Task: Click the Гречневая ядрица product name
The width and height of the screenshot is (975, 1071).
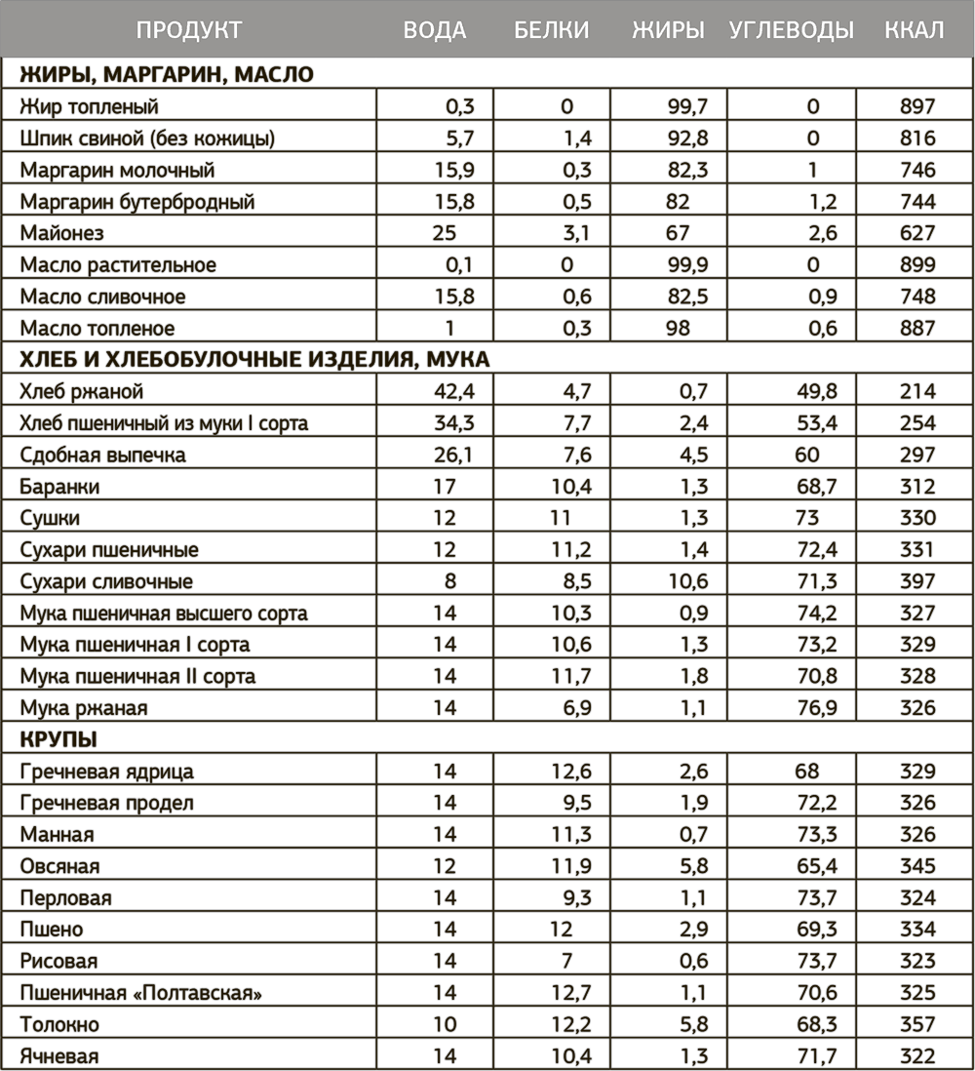Action: pos(106,772)
